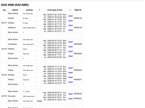Select flight ID RRR6200
Image resolution: width=145 pixels, height=108 pixels.
78,70
